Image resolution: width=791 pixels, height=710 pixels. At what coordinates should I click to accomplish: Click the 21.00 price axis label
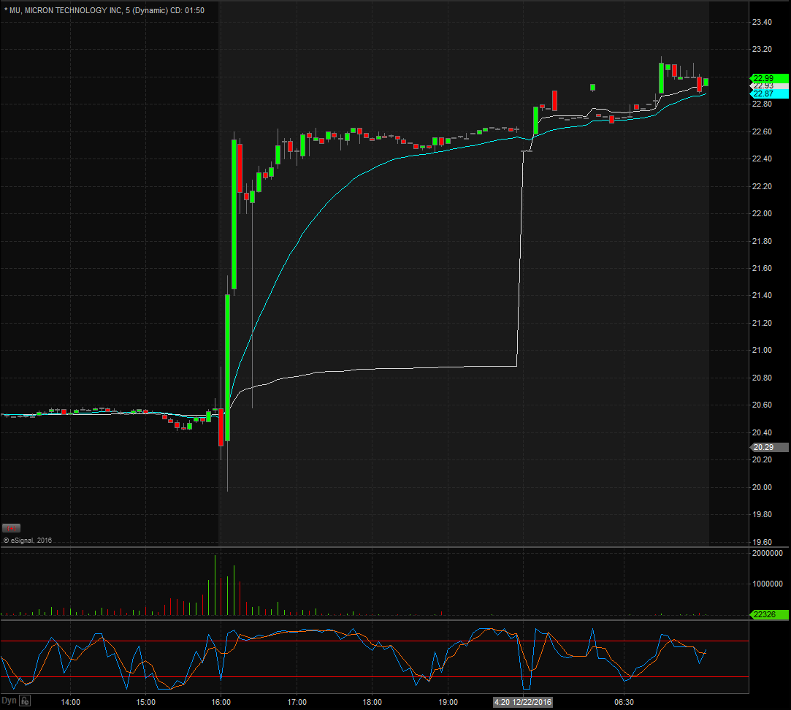pos(762,350)
